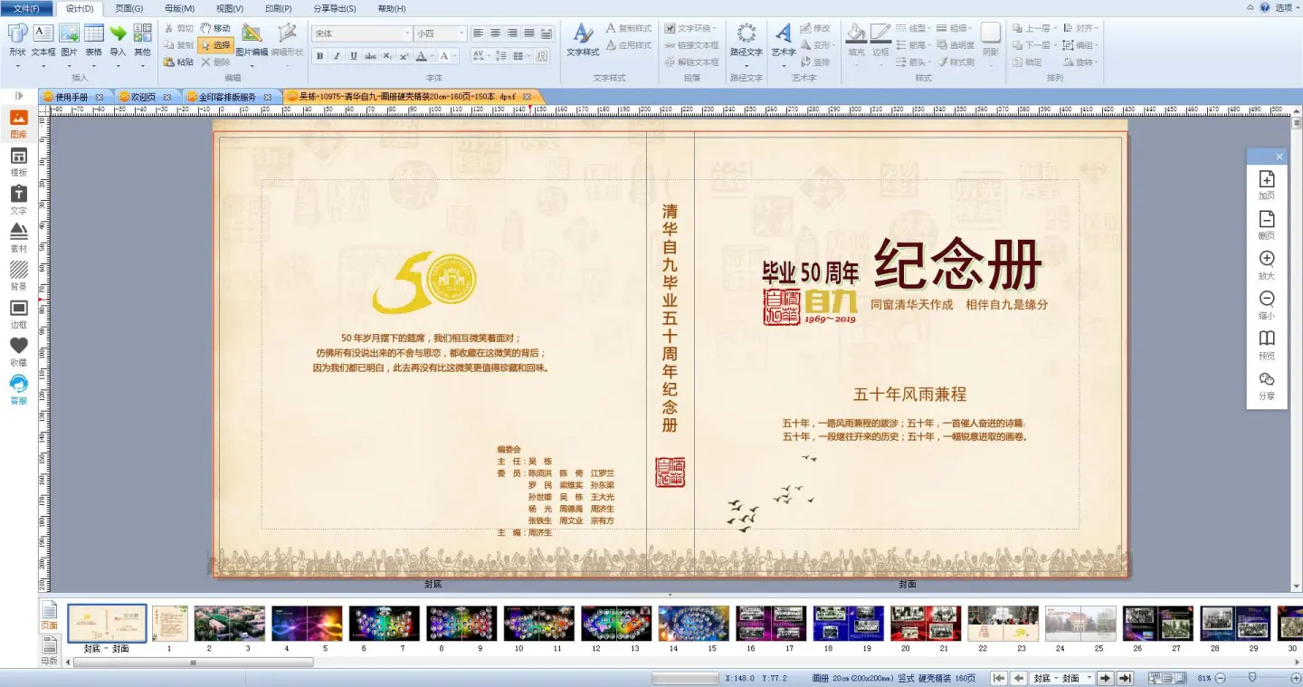The image size is (1303, 687).
Task: Click the 加页 add page icon
Action: click(x=1267, y=184)
